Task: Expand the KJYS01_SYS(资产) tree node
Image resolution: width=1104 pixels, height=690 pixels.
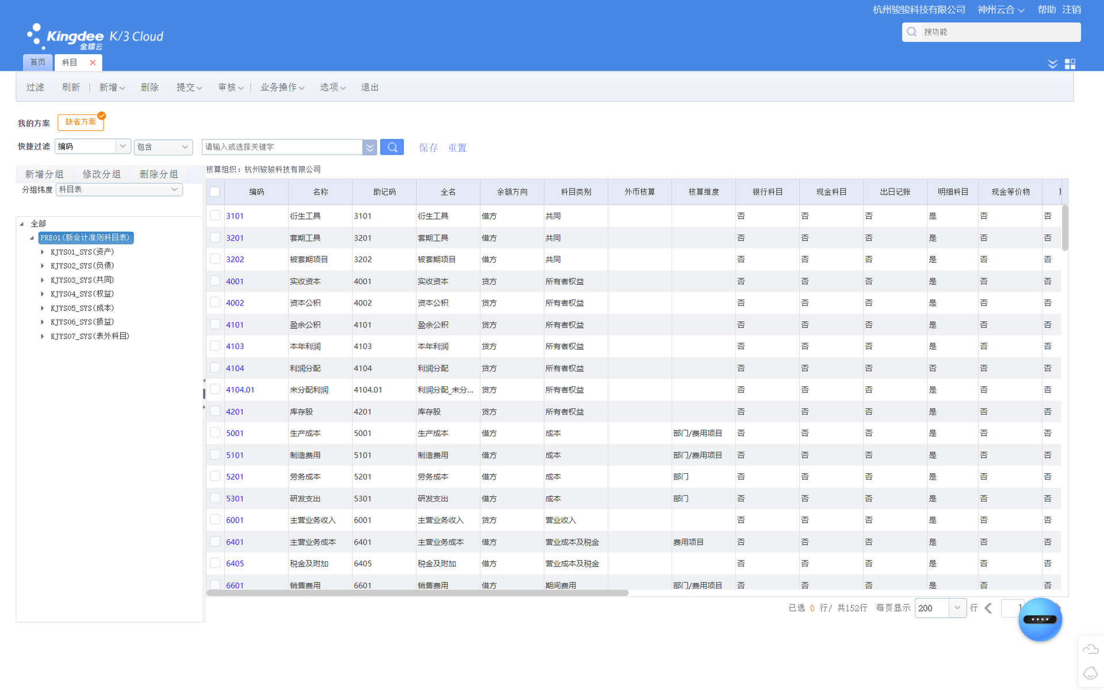Action: 42,252
